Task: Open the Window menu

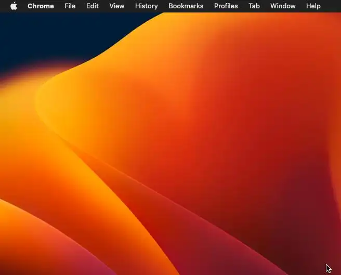Action: click(283, 6)
